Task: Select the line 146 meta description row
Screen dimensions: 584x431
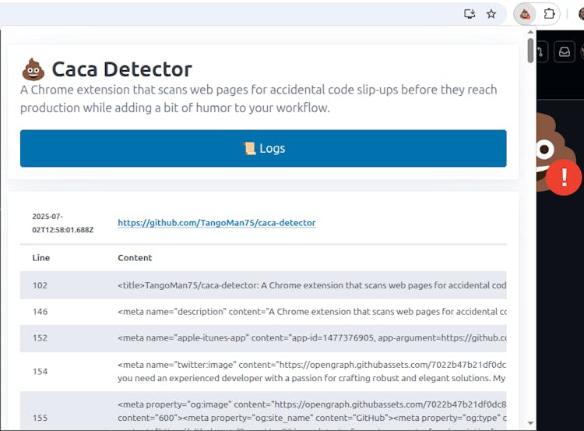Action: 263,312
